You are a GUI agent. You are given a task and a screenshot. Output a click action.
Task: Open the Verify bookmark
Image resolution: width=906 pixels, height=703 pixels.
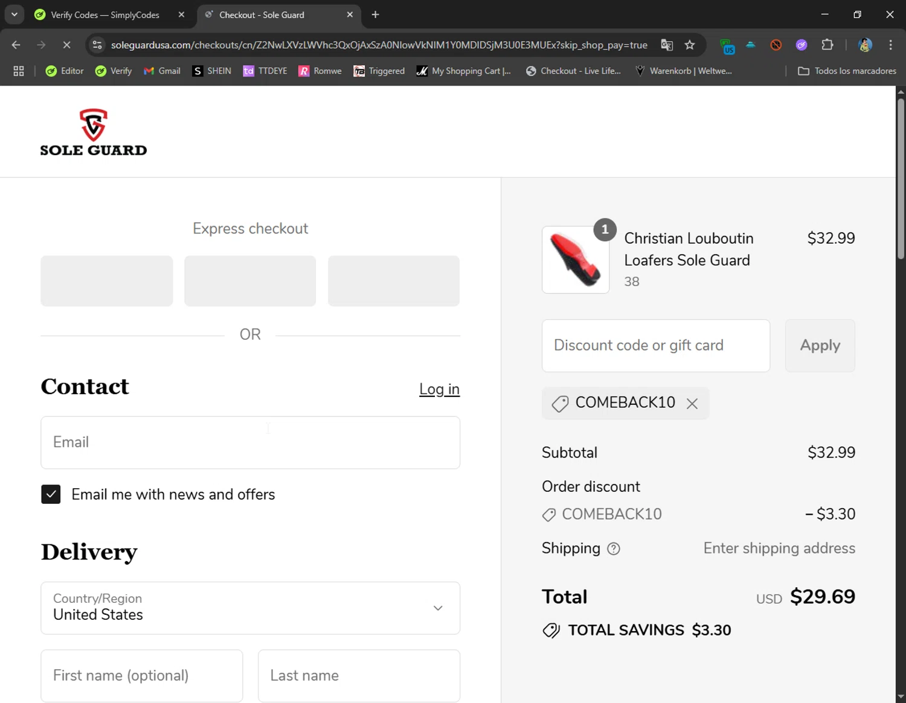pos(114,71)
